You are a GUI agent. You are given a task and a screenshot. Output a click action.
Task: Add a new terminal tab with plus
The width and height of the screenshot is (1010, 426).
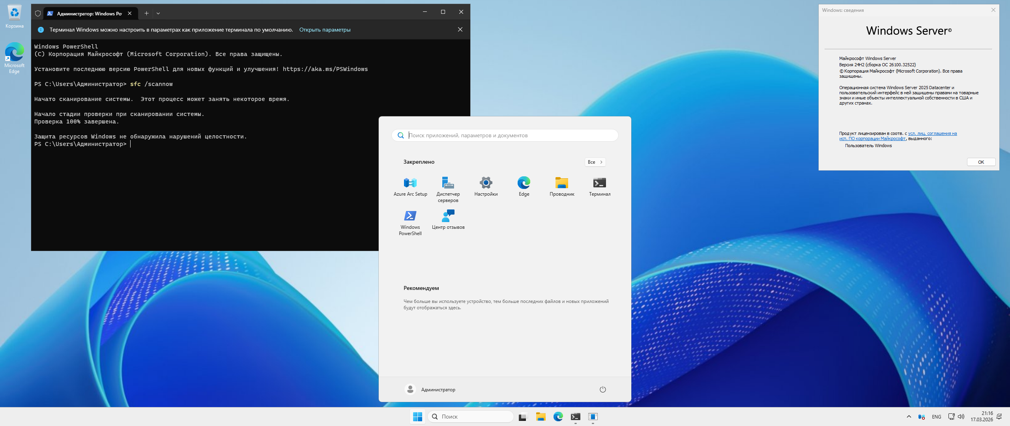pos(146,13)
